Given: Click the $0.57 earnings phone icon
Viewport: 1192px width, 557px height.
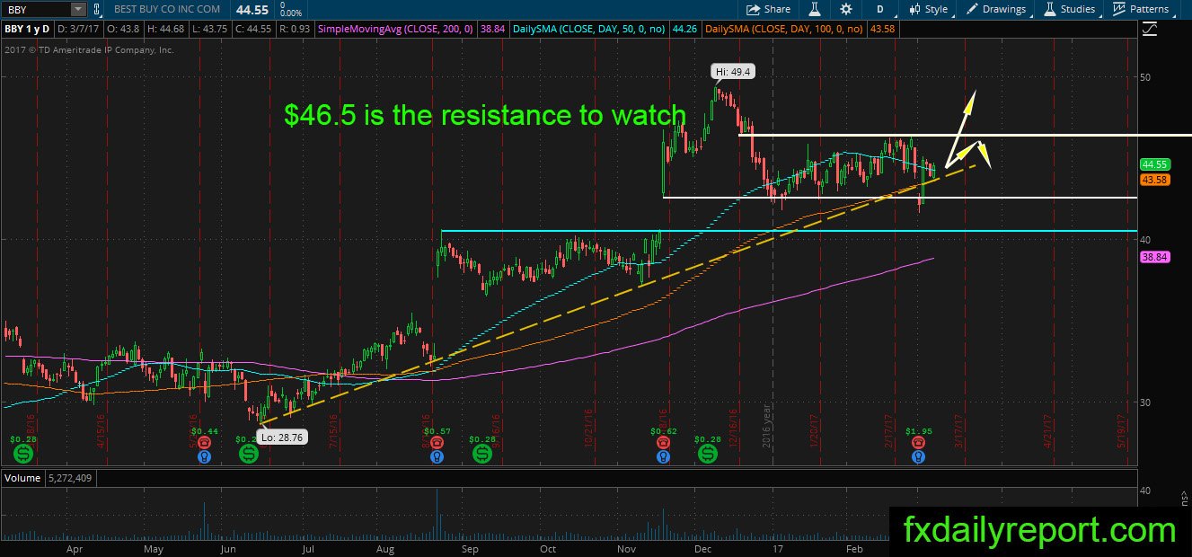Looking at the screenshot, I should [x=437, y=441].
